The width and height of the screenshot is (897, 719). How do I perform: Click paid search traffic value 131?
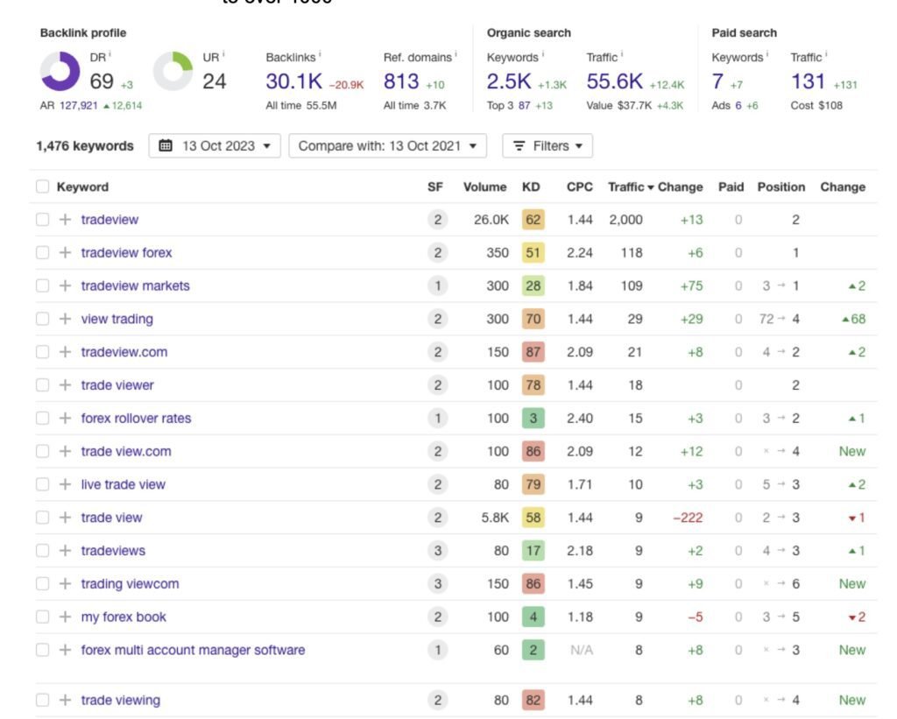coord(808,81)
